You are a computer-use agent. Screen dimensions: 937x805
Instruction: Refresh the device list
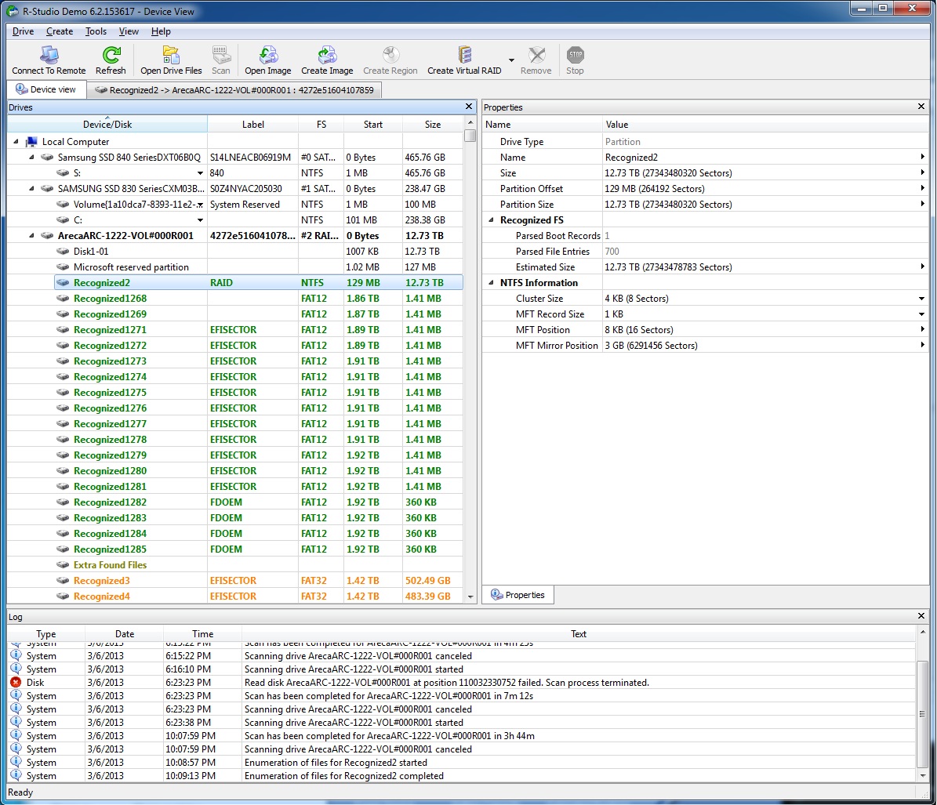click(111, 60)
